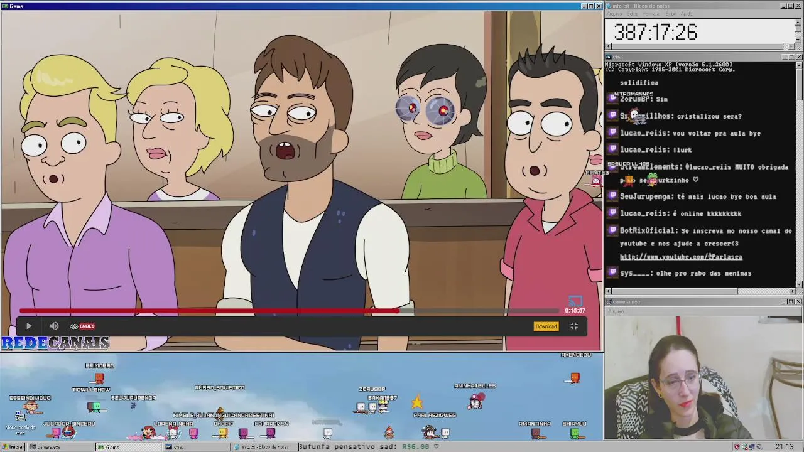Image resolution: width=804 pixels, height=452 pixels.
Task: Click the Twitch badge beside 'lucao_reiis: !lurk'
Action: (x=612, y=149)
